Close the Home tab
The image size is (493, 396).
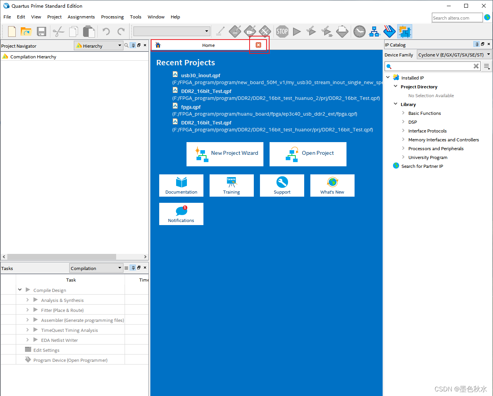(258, 45)
